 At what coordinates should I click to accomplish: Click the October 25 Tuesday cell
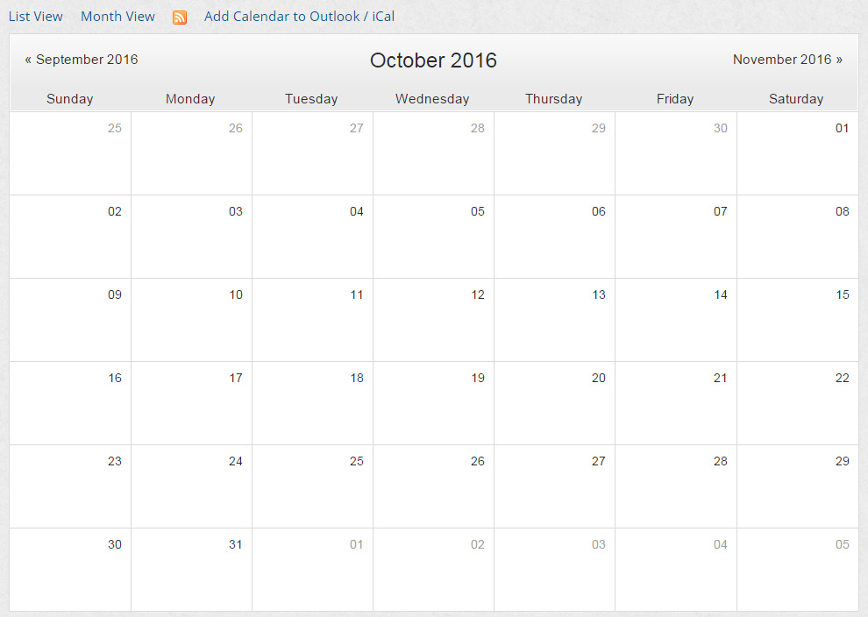[x=313, y=486]
